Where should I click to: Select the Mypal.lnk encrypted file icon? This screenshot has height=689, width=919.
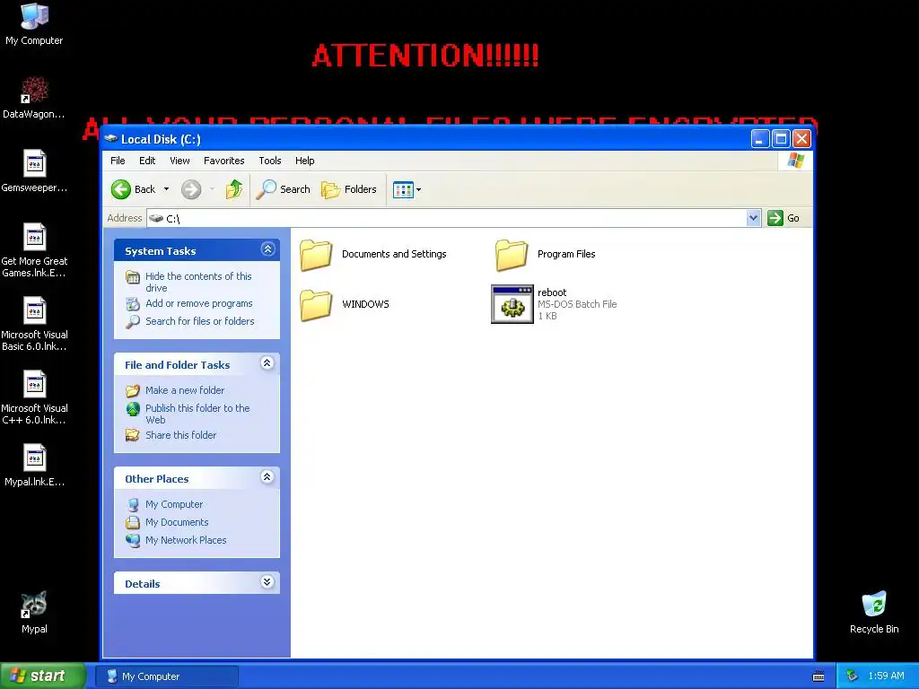tap(34, 458)
